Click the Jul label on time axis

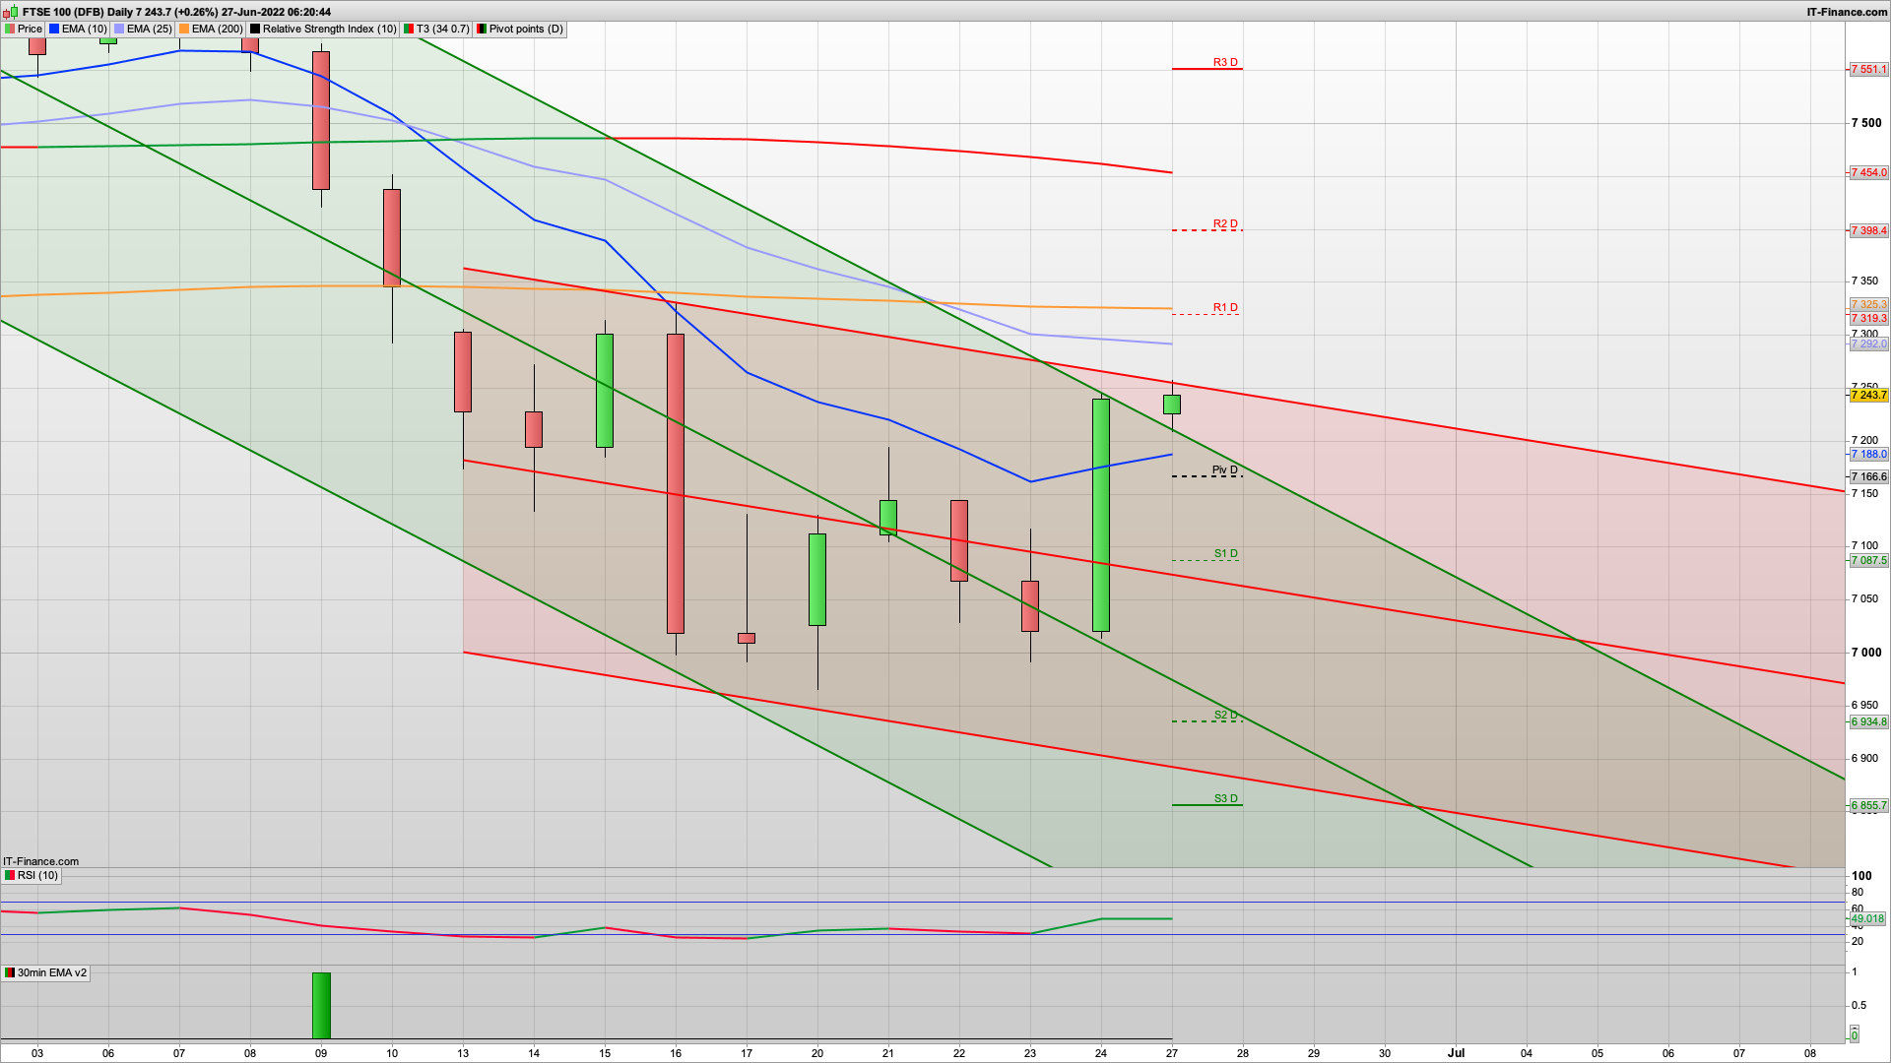tap(1456, 1053)
